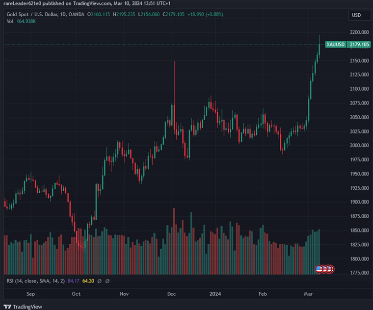Click the second empty-set symbol after RSI values
Image resolution: width=373 pixels, height=310 pixels.
[107, 281]
